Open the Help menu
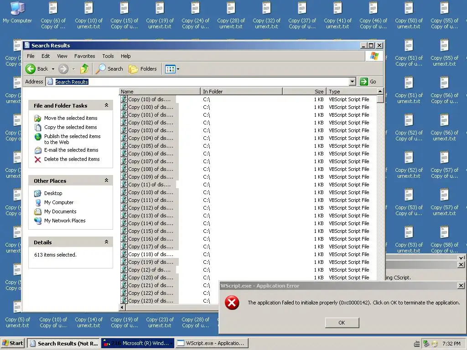The width and height of the screenshot is (467, 350). tap(125, 56)
